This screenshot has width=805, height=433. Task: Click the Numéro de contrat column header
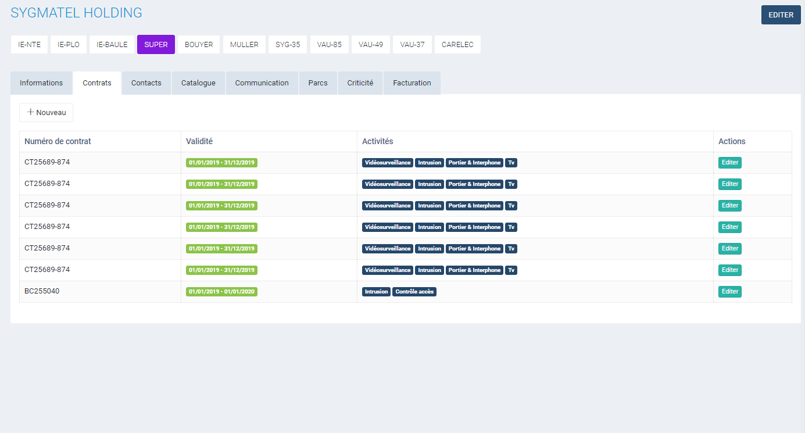58,141
